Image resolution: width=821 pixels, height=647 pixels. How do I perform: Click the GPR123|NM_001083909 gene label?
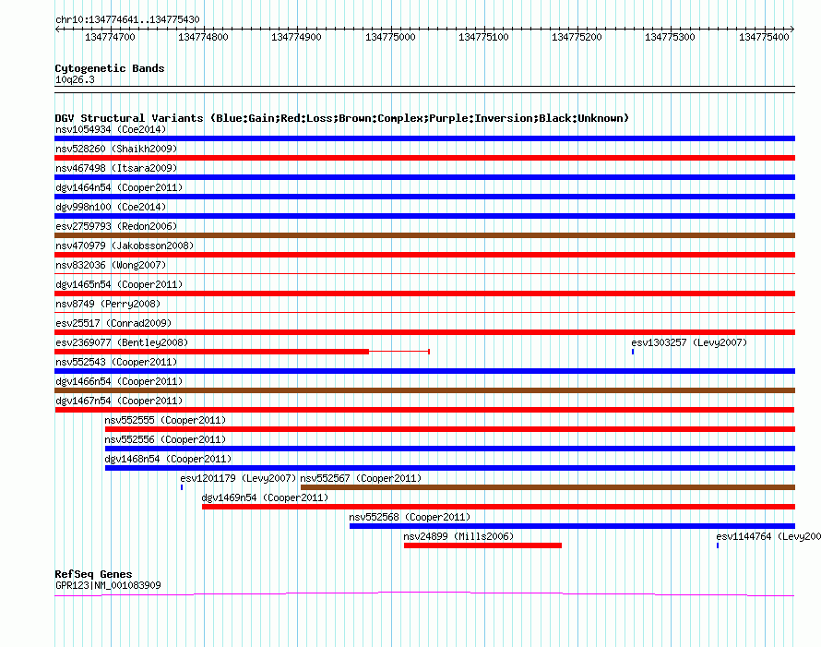coord(108,585)
